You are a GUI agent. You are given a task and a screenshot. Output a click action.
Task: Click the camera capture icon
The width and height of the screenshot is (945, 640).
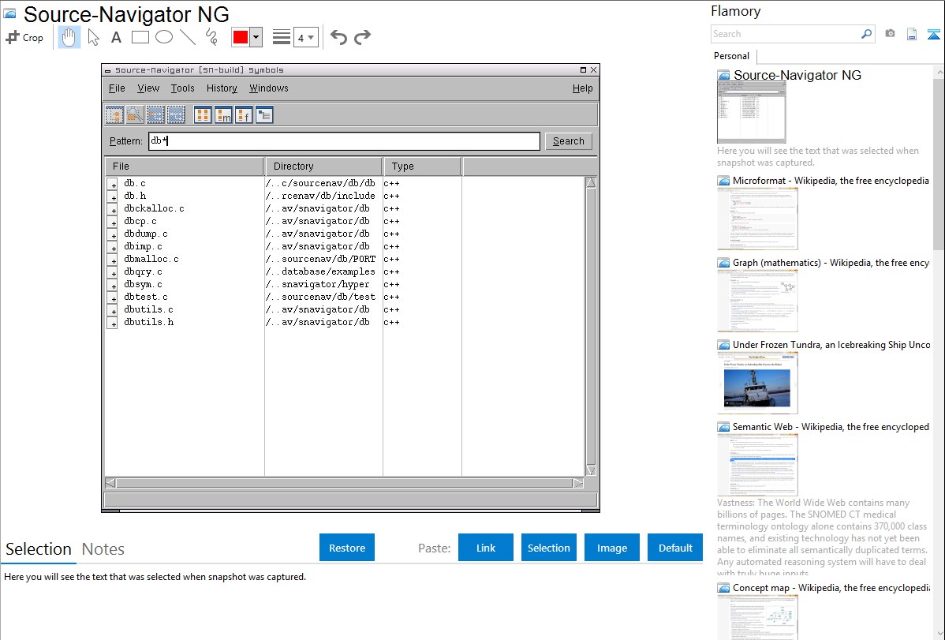pyautogui.click(x=890, y=34)
